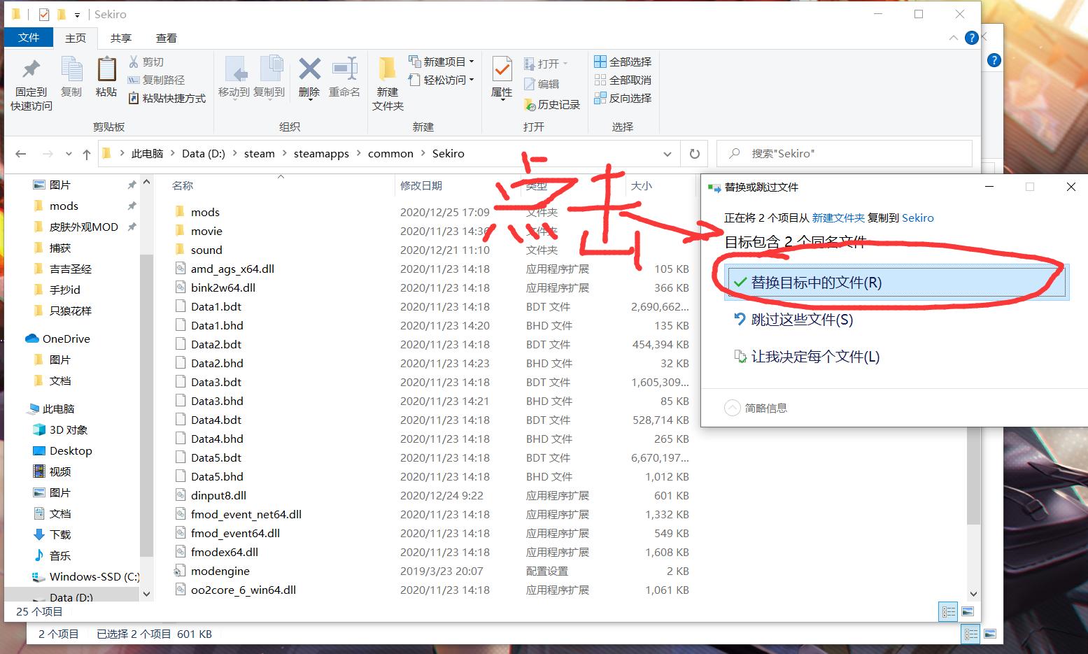Screen dimensions: 1088x654
Task: Open the help question mark icon
Action: pos(971,38)
